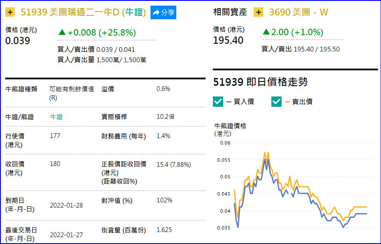Select the 溢價 value 0.6%
The width and height of the screenshot is (381, 244).
pos(163,89)
